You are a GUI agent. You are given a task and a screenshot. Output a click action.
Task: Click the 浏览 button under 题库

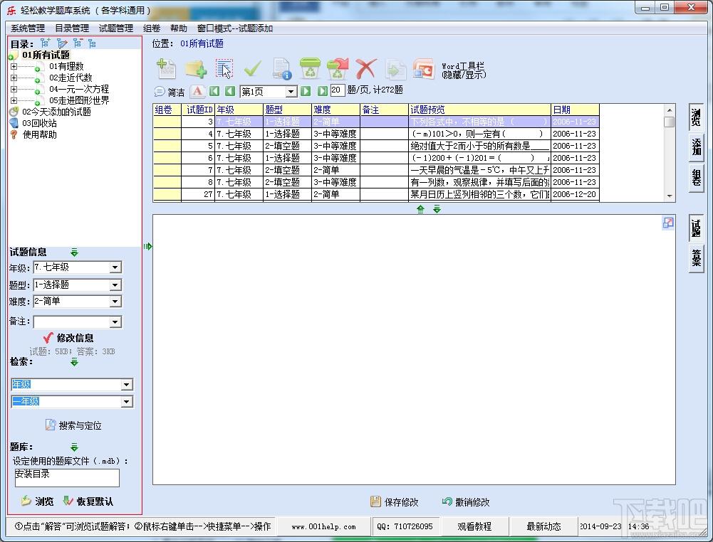pos(37,501)
